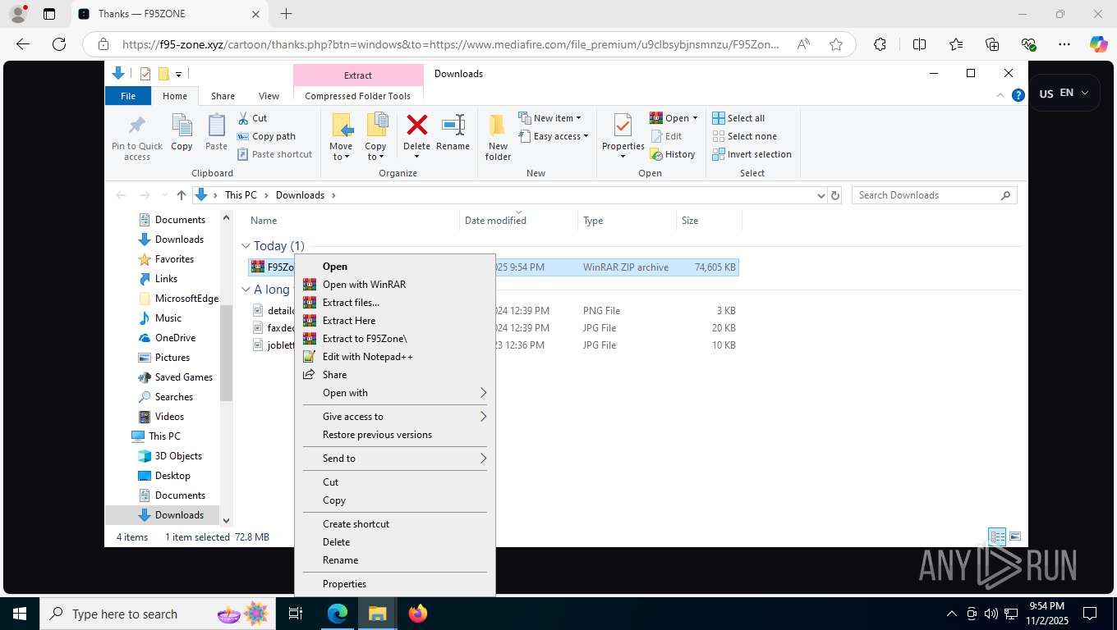The width and height of the screenshot is (1117, 630).
Task: Click the Up one level arrow
Action: pyautogui.click(x=182, y=195)
